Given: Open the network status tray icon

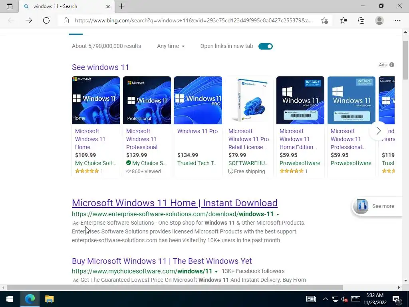Looking at the screenshot, I should (335, 299).
